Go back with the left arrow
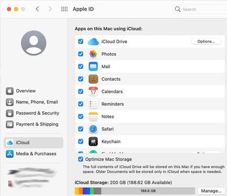Screen dimensions: 227x196 (37, 9)
